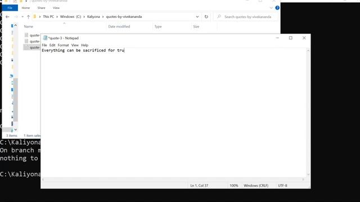360x202 pixels.
Task: Click quotes-by-vivekananda breadcrumb segment
Action: [124, 17]
